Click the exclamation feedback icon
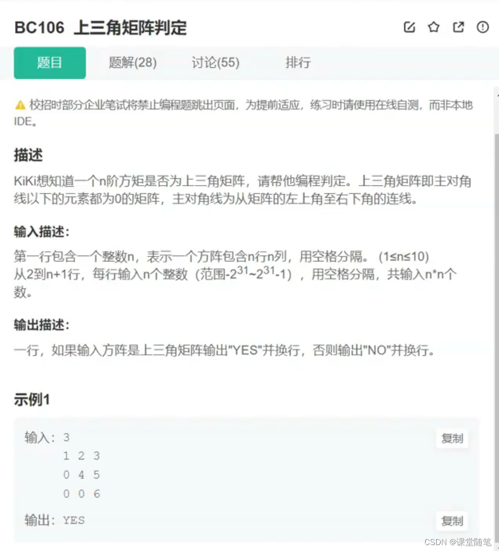 (x=483, y=28)
